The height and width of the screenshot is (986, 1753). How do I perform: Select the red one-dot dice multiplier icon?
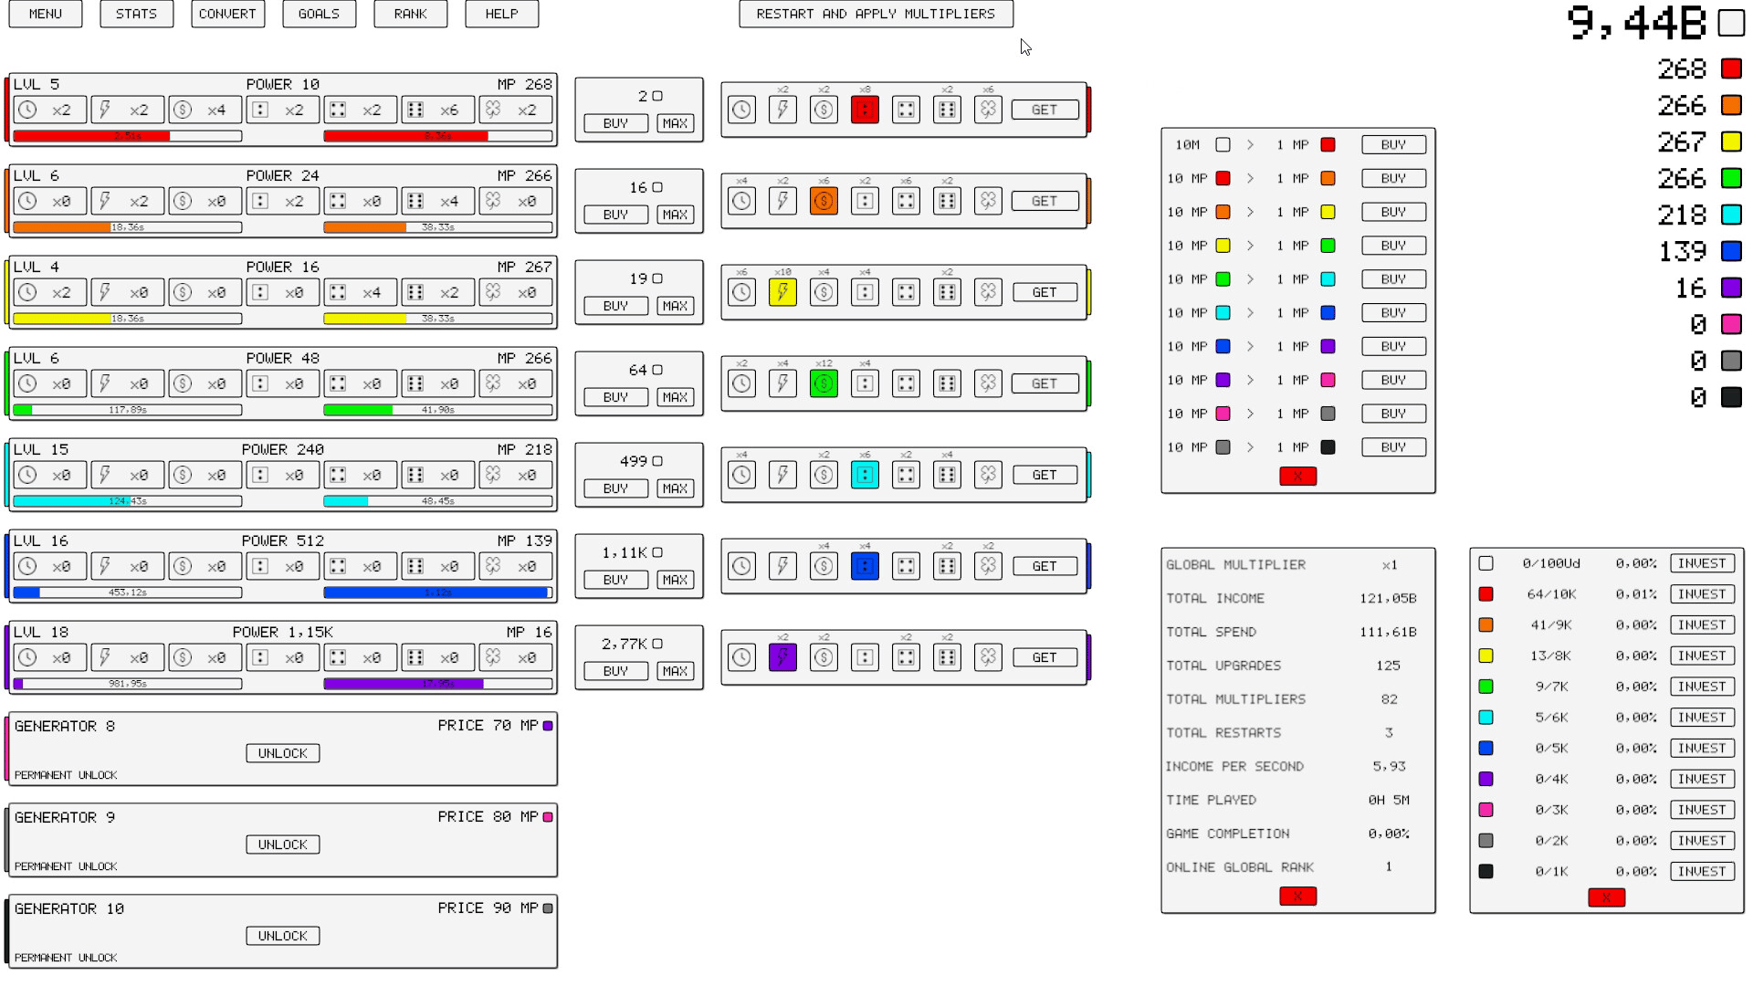click(865, 110)
